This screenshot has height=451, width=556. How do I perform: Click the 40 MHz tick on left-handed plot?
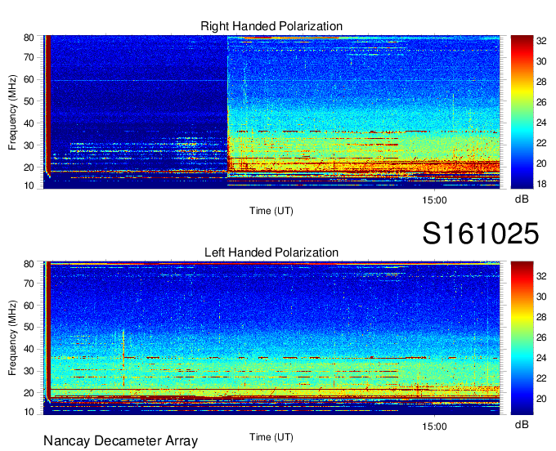[x=29, y=349]
